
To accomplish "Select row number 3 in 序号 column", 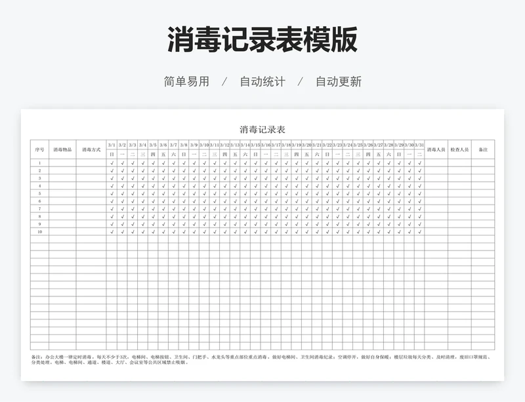I will 39,178.
